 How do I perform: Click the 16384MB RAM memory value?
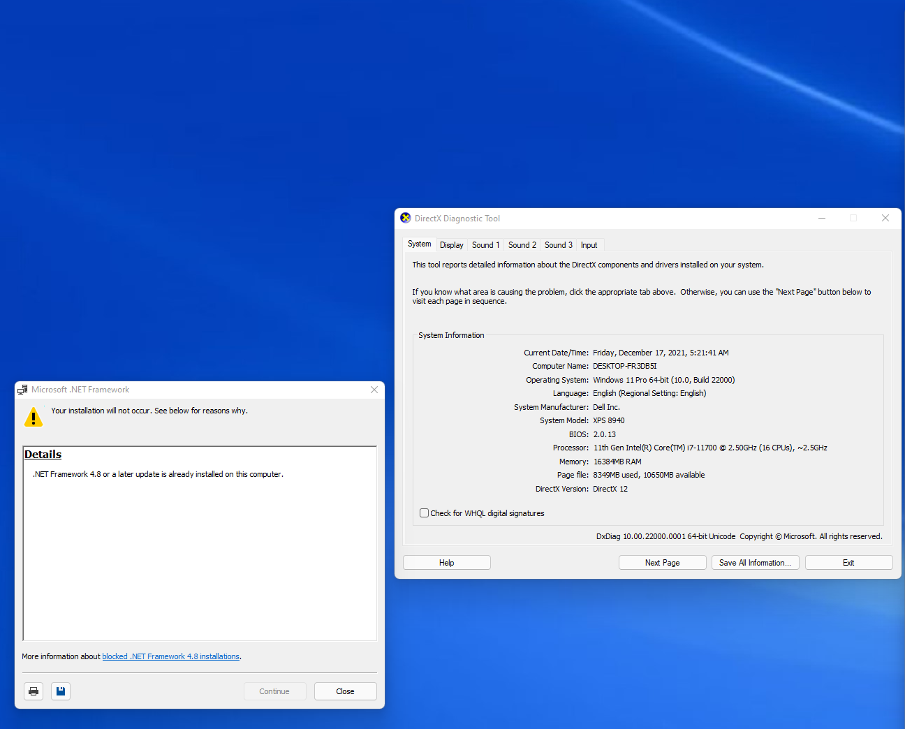tap(617, 462)
